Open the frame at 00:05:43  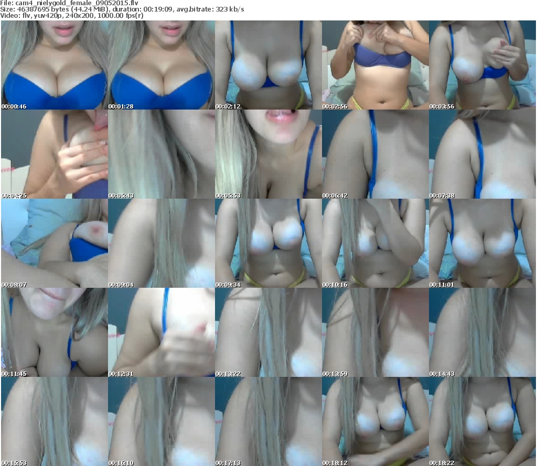pyautogui.click(x=161, y=154)
